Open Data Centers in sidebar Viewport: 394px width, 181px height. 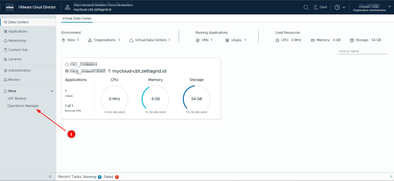[x=28, y=22]
